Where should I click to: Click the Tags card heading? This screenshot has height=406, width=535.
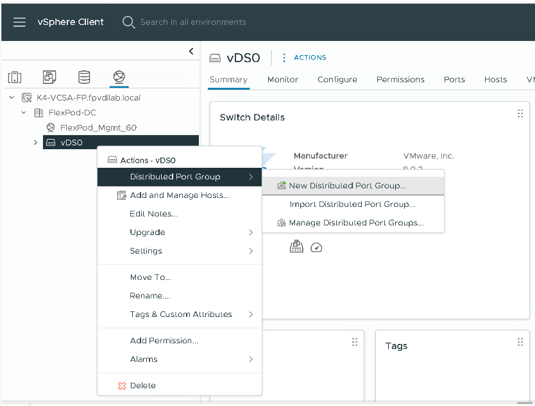(396, 346)
